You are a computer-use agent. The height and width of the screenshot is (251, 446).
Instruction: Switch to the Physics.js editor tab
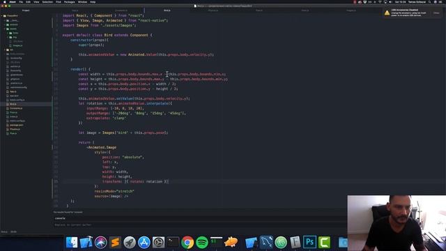(x=213, y=10)
